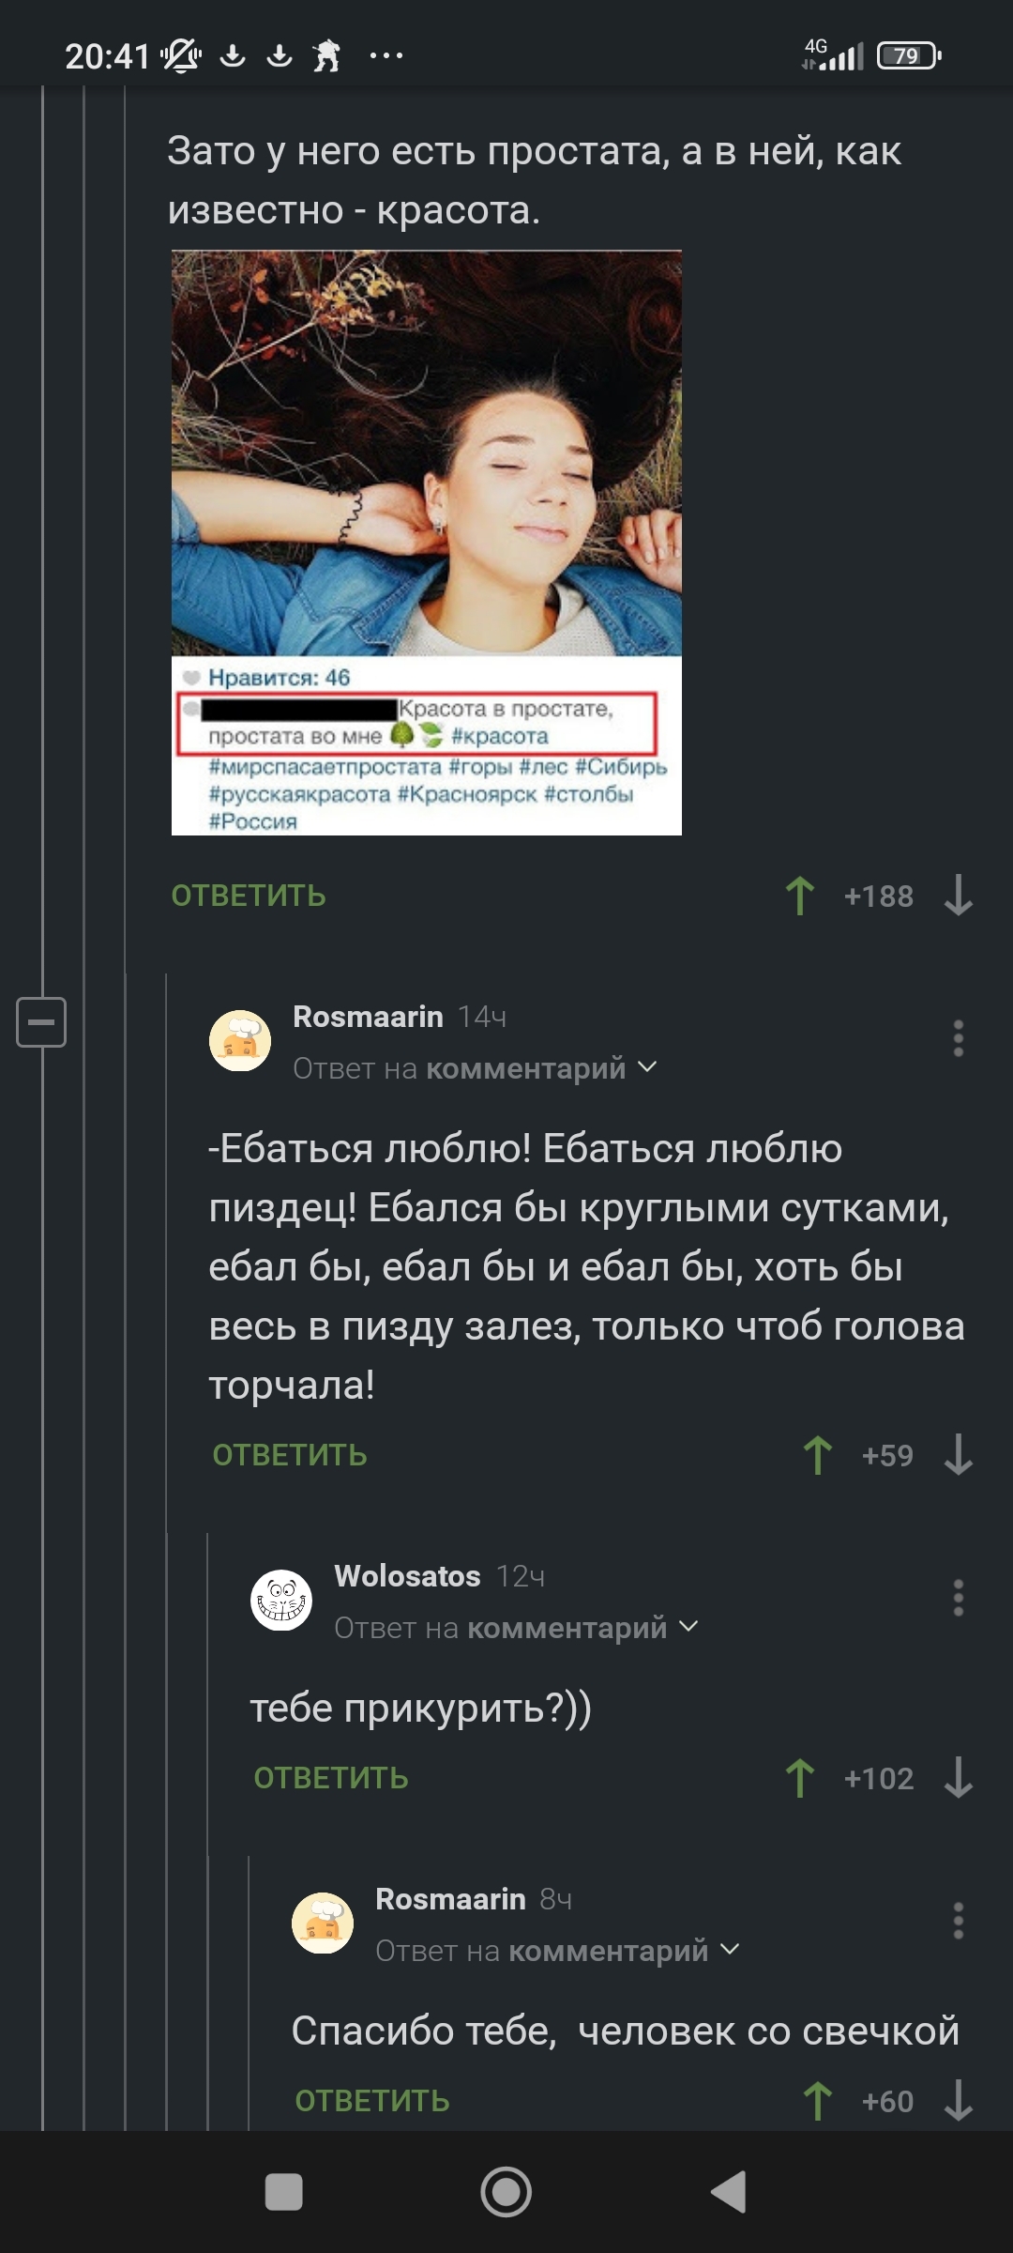Upvote the comment rated +188
This screenshot has width=1013, height=2253.
point(799,896)
